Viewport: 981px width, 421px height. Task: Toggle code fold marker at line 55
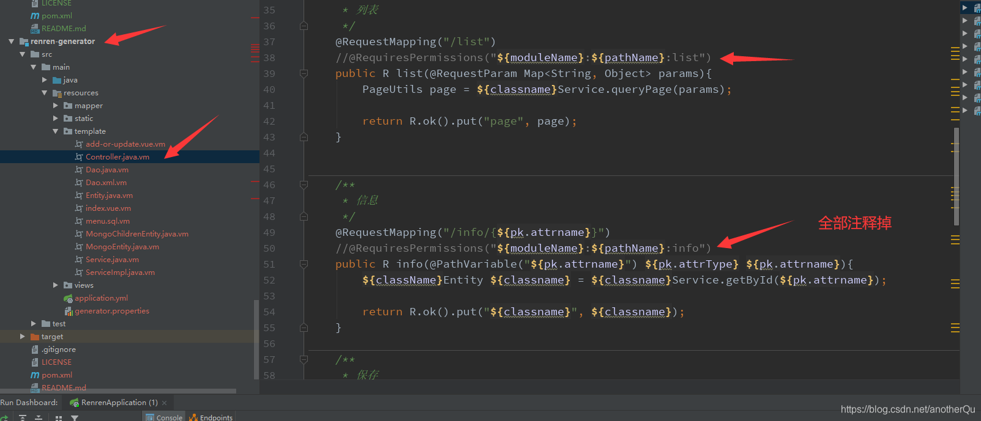(304, 328)
